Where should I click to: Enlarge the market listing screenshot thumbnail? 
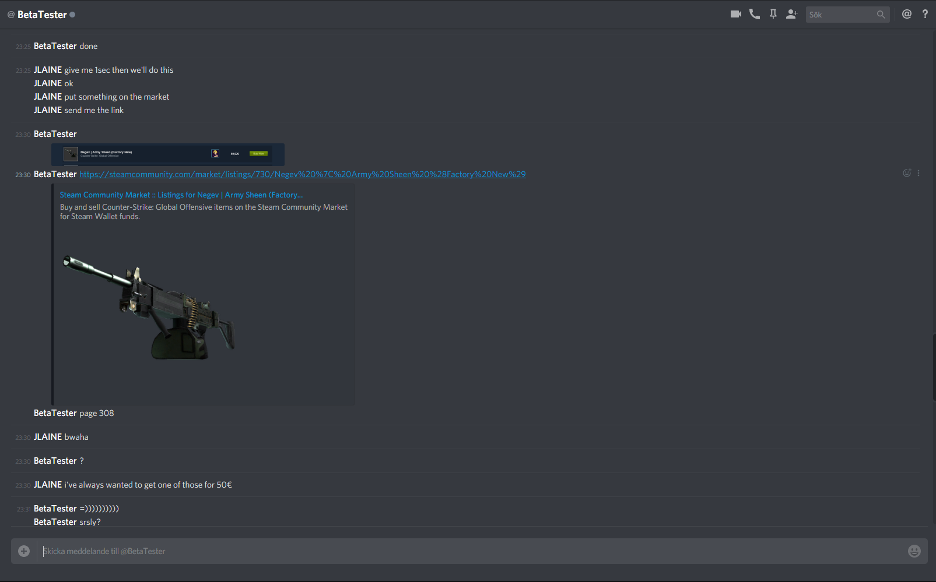pyautogui.click(x=168, y=154)
